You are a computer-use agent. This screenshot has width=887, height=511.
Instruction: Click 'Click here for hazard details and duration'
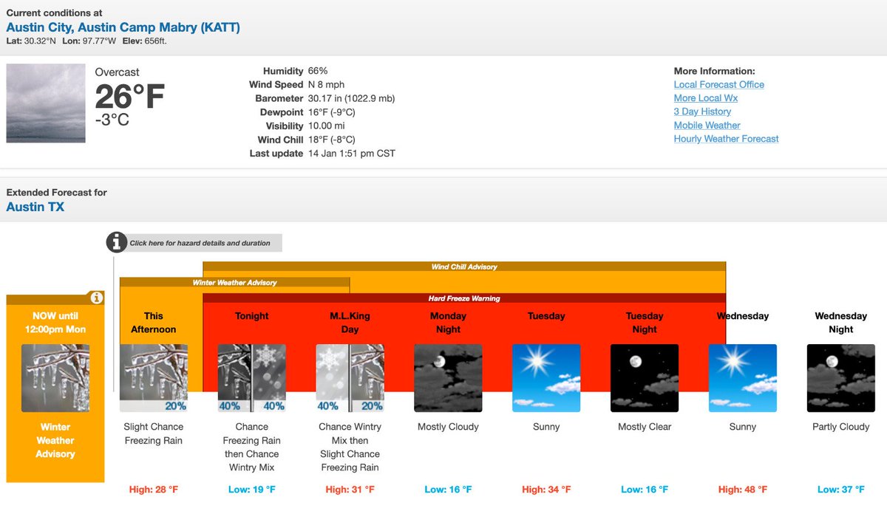(x=200, y=243)
